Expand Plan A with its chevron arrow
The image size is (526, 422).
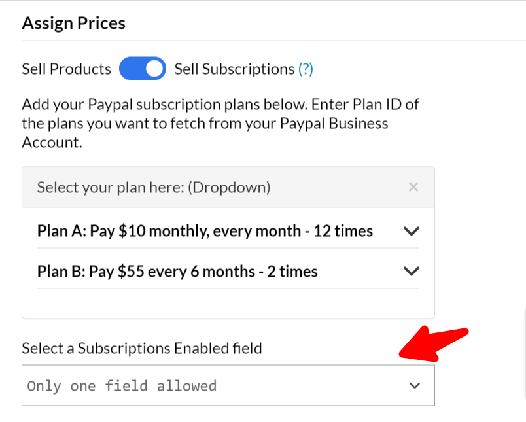(x=412, y=231)
